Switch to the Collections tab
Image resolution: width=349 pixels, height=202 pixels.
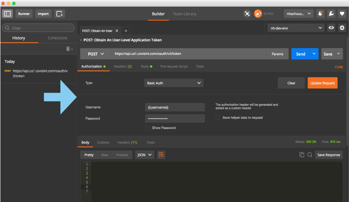[58, 38]
